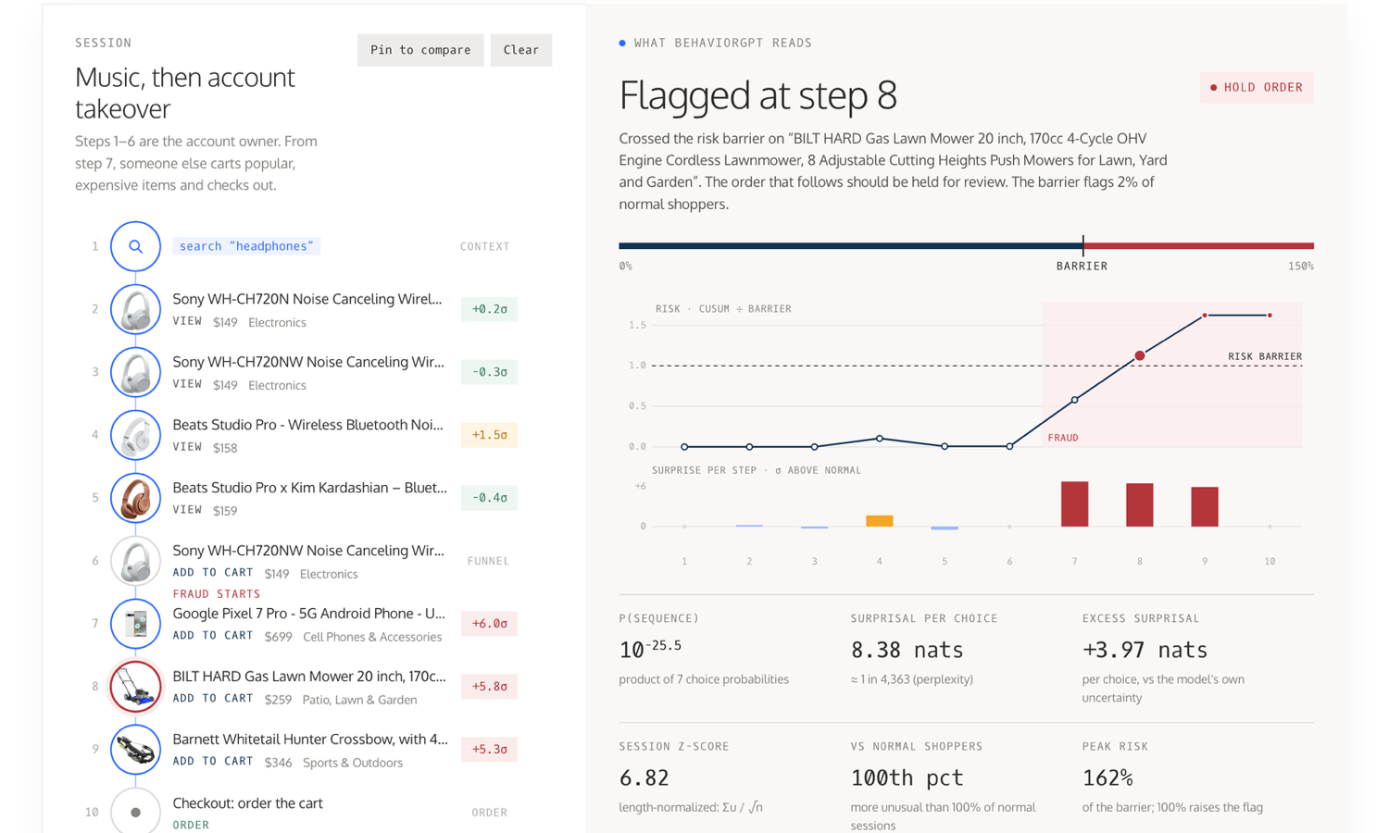Click the large red step 8 chart point
This screenshot has height=833, width=1389.
click(x=1140, y=355)
